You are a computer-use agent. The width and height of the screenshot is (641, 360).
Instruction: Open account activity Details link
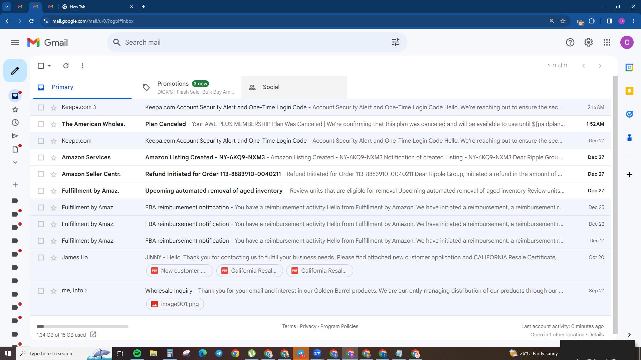(596, 335)
